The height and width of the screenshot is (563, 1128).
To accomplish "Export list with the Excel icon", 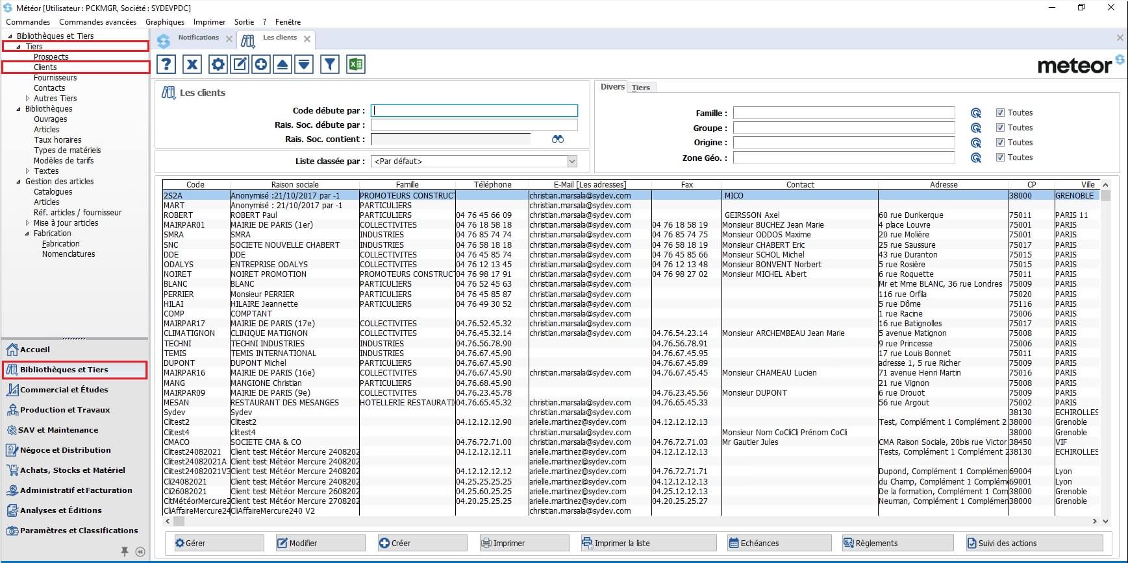I will [356, 64].
